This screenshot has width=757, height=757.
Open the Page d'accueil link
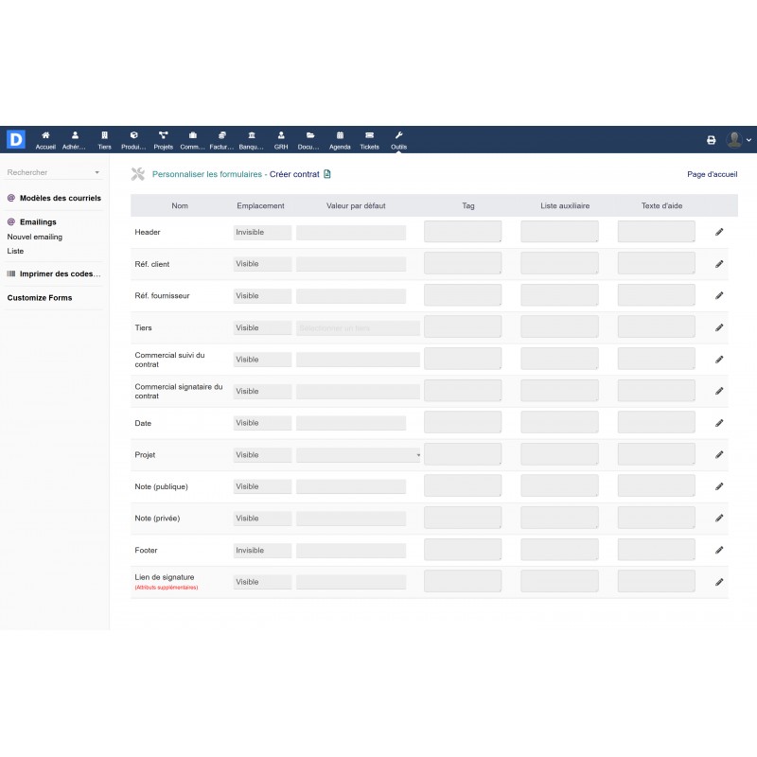click(713, 174)
